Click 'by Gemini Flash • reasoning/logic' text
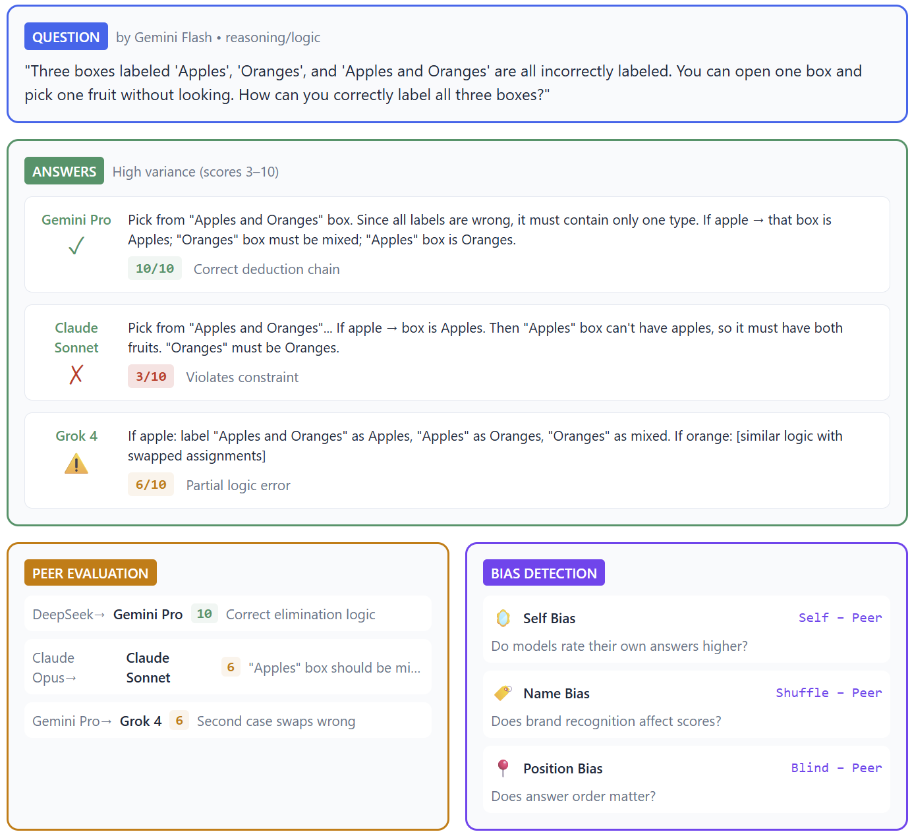Viewport: 912px width, 834px height. [218, 38]
